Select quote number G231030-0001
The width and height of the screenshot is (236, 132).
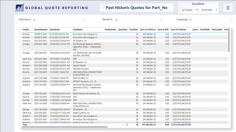click(x=41, y=62)
